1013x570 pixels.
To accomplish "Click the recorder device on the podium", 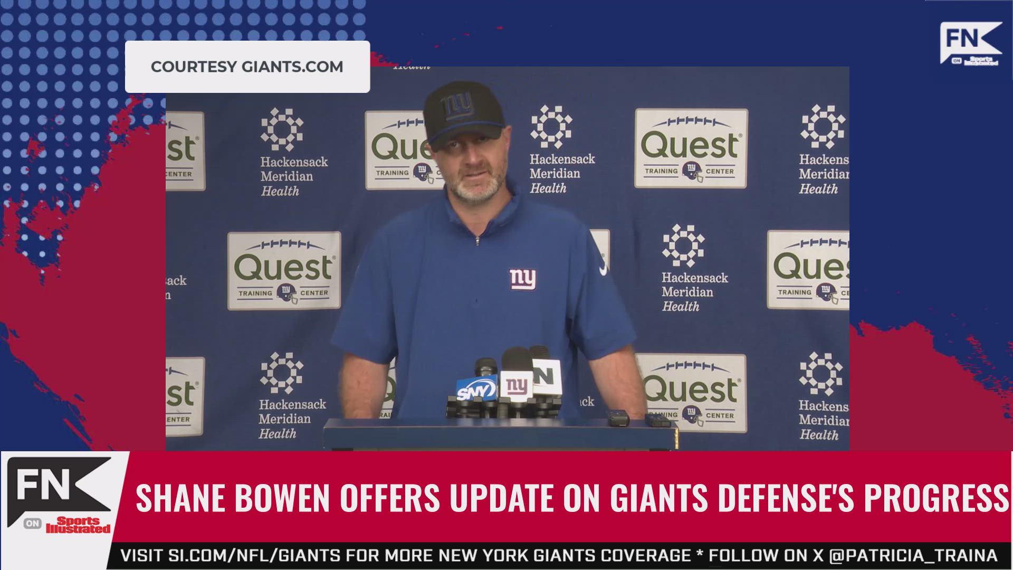I will pyautogui.click(x=617, y=417).
